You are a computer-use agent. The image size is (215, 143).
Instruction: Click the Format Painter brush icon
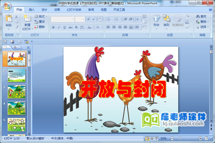(x=16, y=27)
